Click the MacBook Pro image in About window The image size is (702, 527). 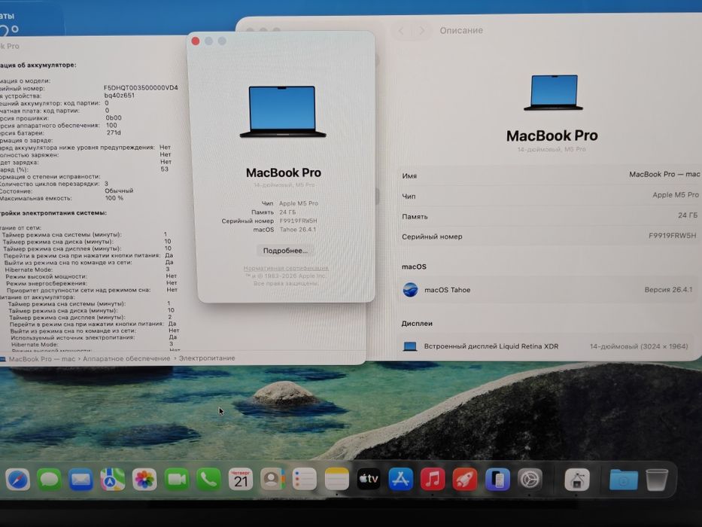(x=282, y=111)
